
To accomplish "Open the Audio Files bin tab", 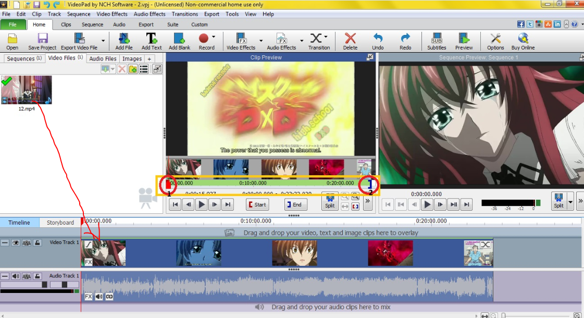I will pos(103,58).
